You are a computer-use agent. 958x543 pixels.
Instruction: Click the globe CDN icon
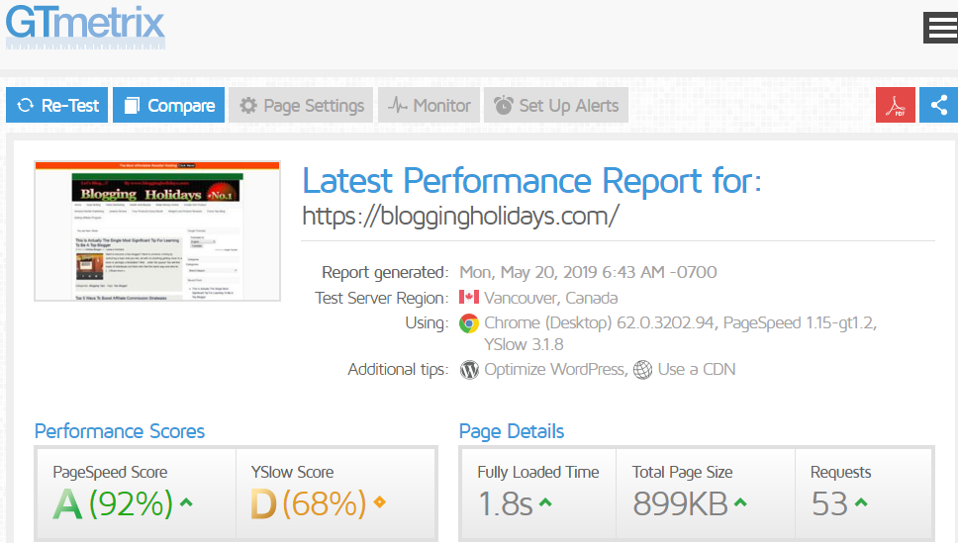pyautogui.click(x=642, y=370)
